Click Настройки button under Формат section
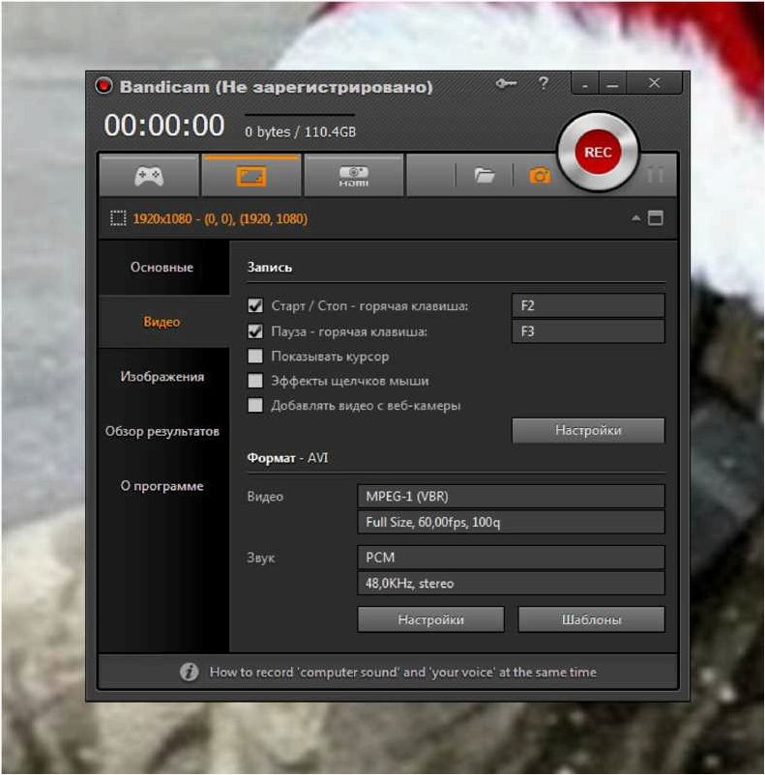 pos(430,619)
